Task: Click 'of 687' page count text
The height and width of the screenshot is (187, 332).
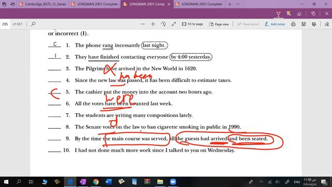Action: [17, 24]
